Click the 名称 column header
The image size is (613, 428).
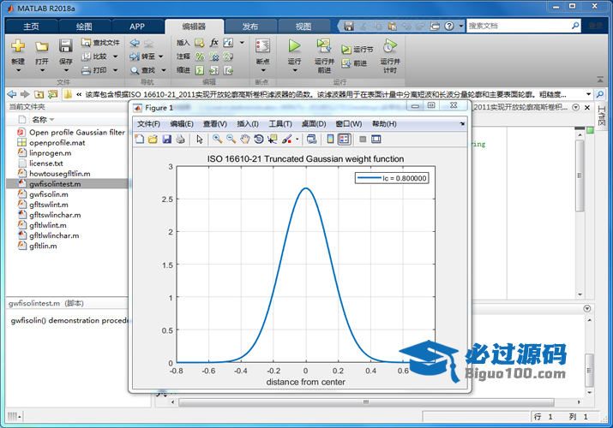click(x=40, y=119)
